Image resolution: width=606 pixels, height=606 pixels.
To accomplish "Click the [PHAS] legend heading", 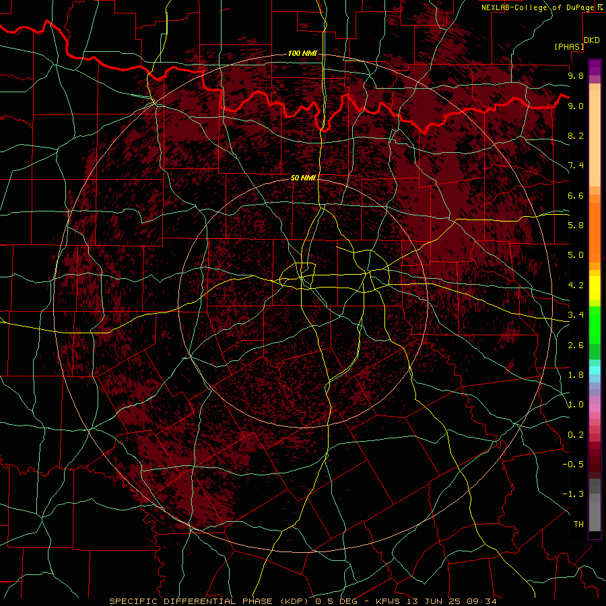I will pos(569,46).
